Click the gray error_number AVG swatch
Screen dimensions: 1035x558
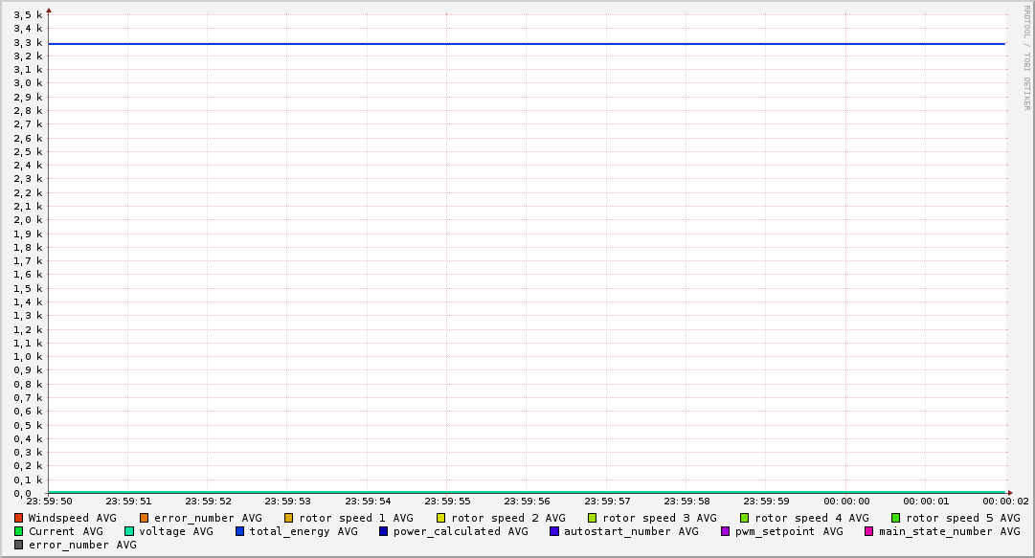point(18,545)
